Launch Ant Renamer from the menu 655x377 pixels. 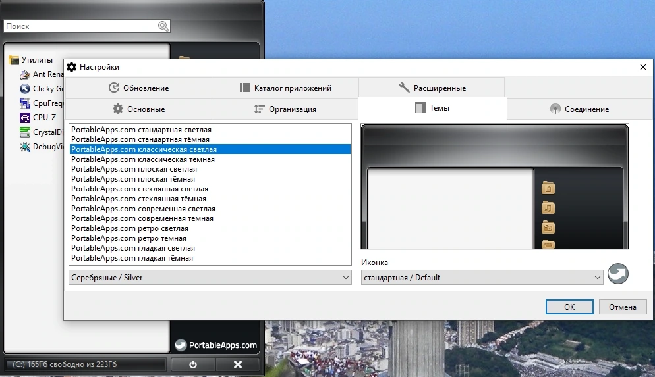[x=42, y=74]
